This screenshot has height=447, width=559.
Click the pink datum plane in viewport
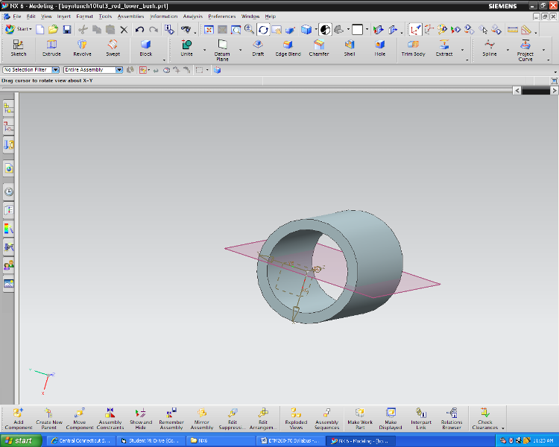414,280
